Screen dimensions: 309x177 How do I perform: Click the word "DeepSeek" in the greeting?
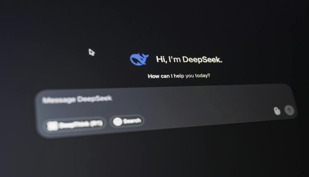[202, 60]
